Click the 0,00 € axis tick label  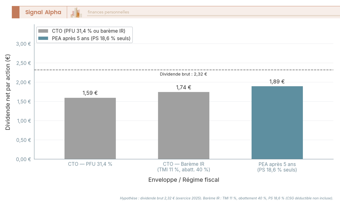pos(24,159)
